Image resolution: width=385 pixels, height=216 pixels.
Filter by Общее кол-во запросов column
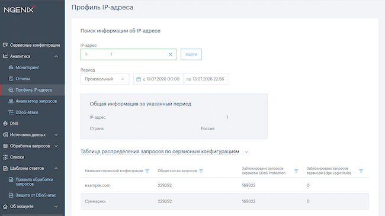[201, 171]
